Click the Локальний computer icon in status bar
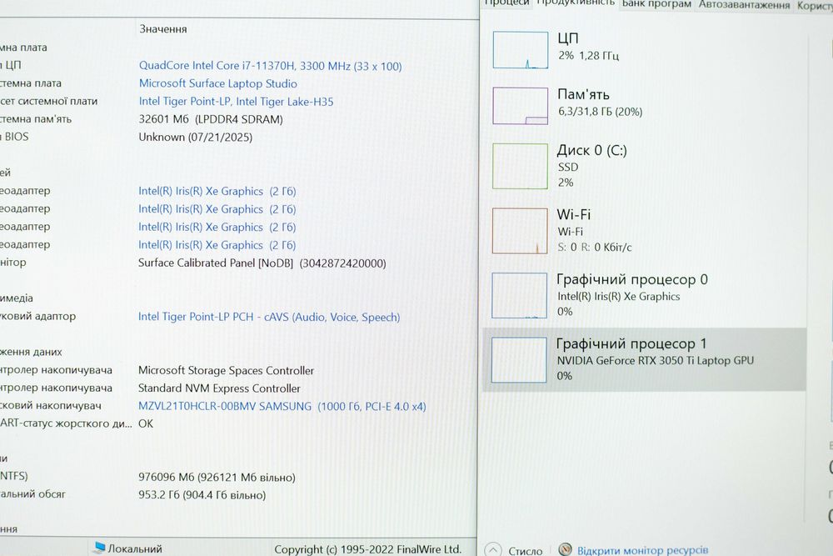 pos(99,547)
